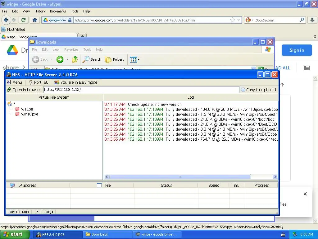Open the browser View menu
318x239 pixels.
pos(26,11)
